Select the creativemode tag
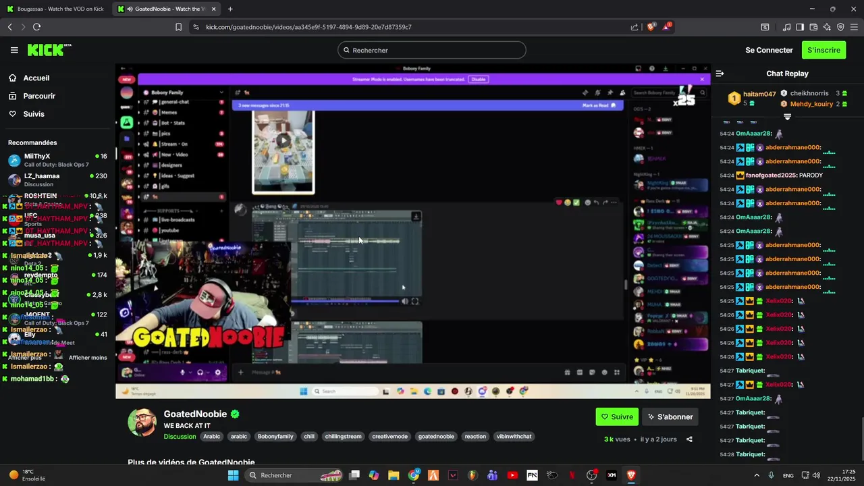The image size is (864, 486). (390, 437)
